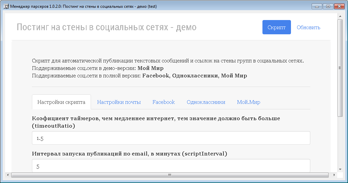Image resolution: width=348 pixels, height=183 pixels.
Task: Select the Настройки скрипта tab
Action: click(61, 102)
